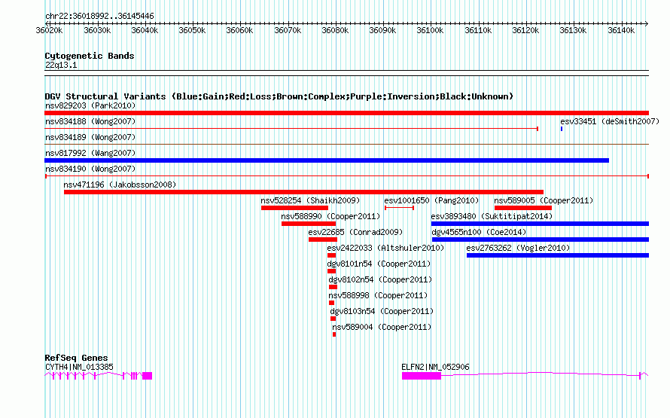Image resolution: width=670 pixels, height=418 pixels.
Task: Select the nsv588998 (Cooper2011) red marker
Action: click(x=331, y=303)
